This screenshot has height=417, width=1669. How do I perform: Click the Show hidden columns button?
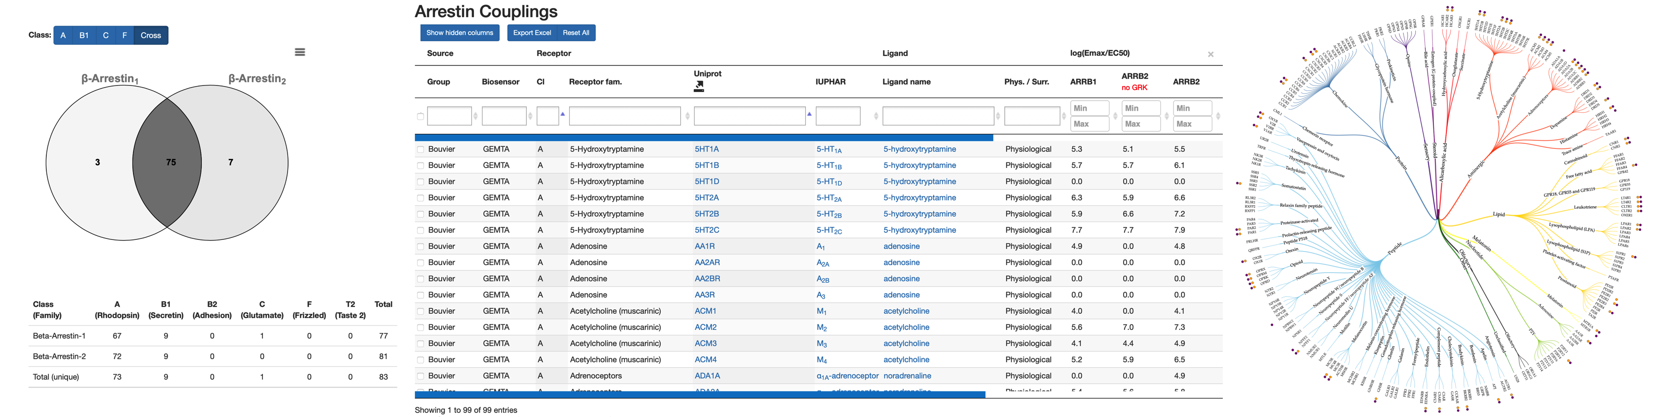tap(459, 33)
